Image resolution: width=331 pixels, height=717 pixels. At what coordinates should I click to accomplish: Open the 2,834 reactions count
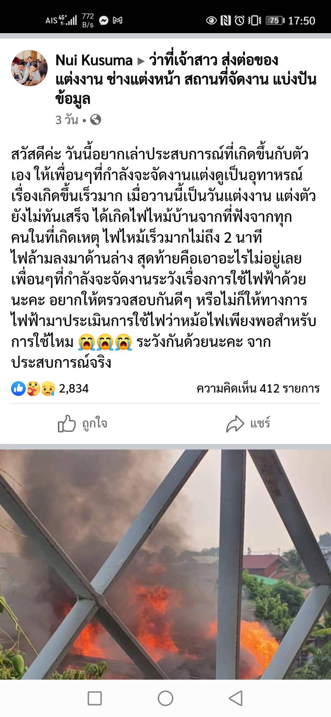(x=74, y=388)
